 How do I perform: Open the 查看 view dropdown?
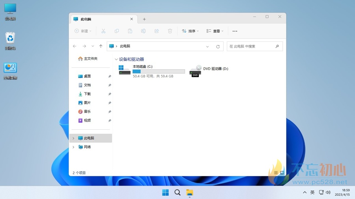(x=215, y=31)
